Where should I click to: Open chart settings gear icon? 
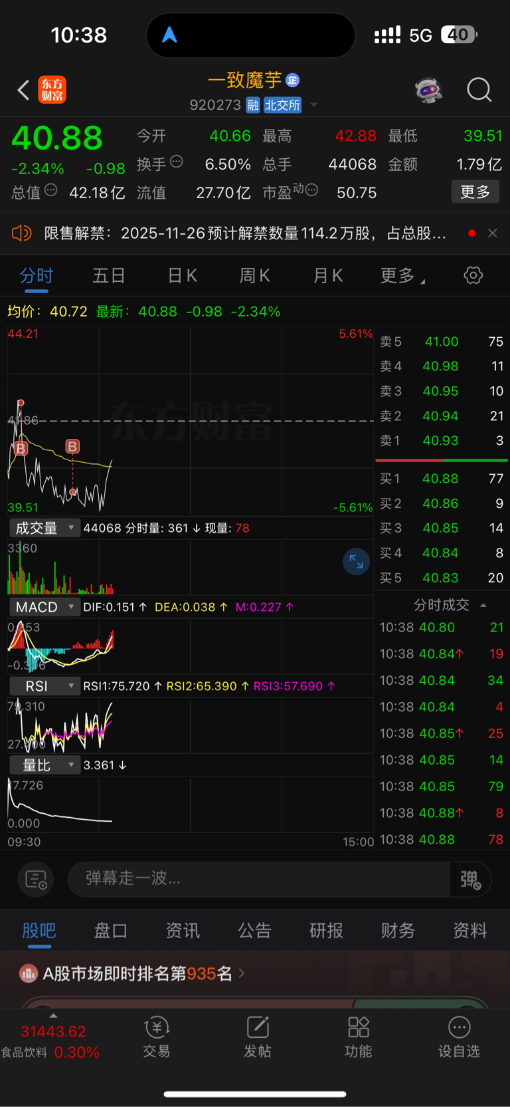(x=473, y=275)
